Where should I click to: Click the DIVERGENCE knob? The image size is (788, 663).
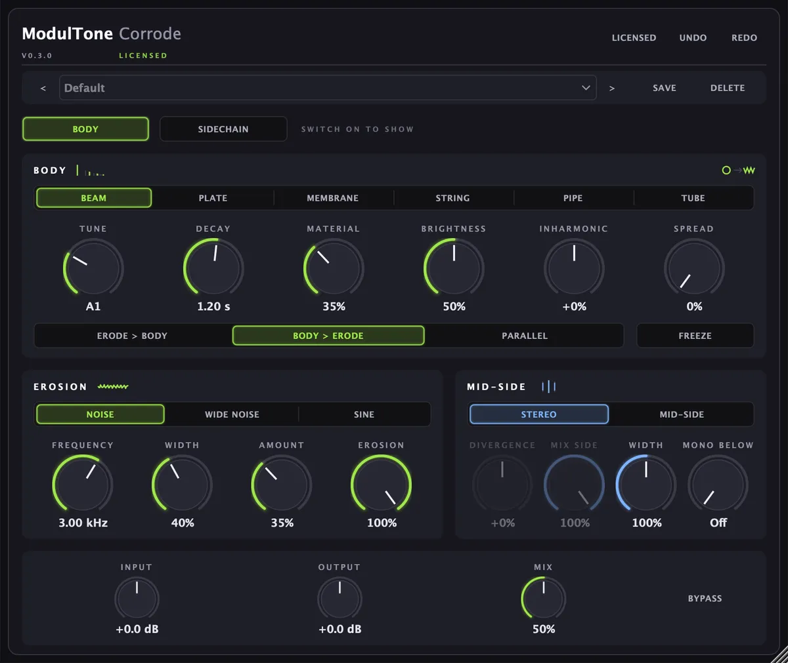click(x=502, y=484)
